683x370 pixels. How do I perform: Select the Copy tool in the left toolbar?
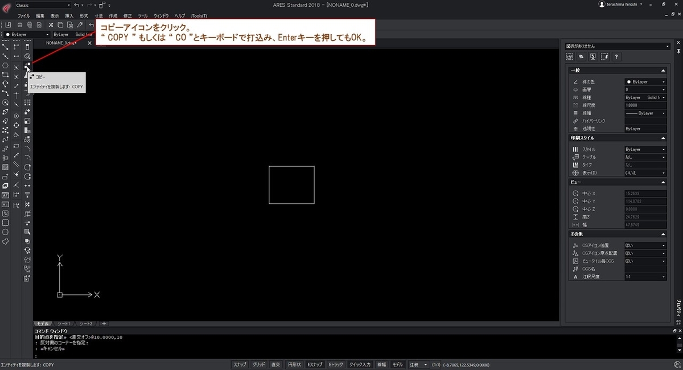[x=27, y=67]
